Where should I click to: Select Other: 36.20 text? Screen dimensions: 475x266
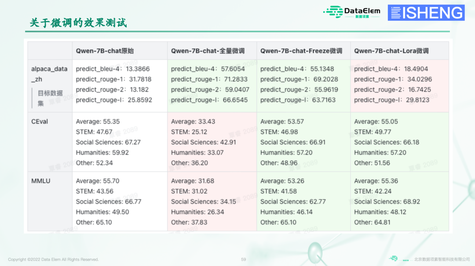(189, 163)
